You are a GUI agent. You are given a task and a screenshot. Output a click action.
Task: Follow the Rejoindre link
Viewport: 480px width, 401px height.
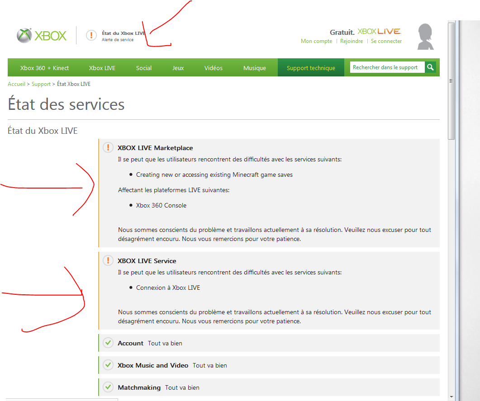(x=352, y=41)
